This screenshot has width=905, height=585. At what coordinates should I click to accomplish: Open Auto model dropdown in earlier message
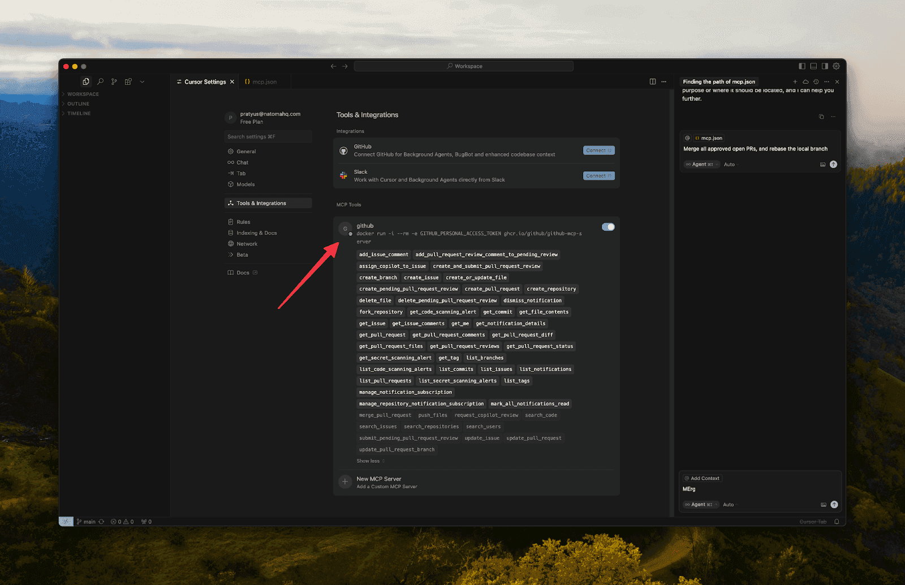coord(731,165)
